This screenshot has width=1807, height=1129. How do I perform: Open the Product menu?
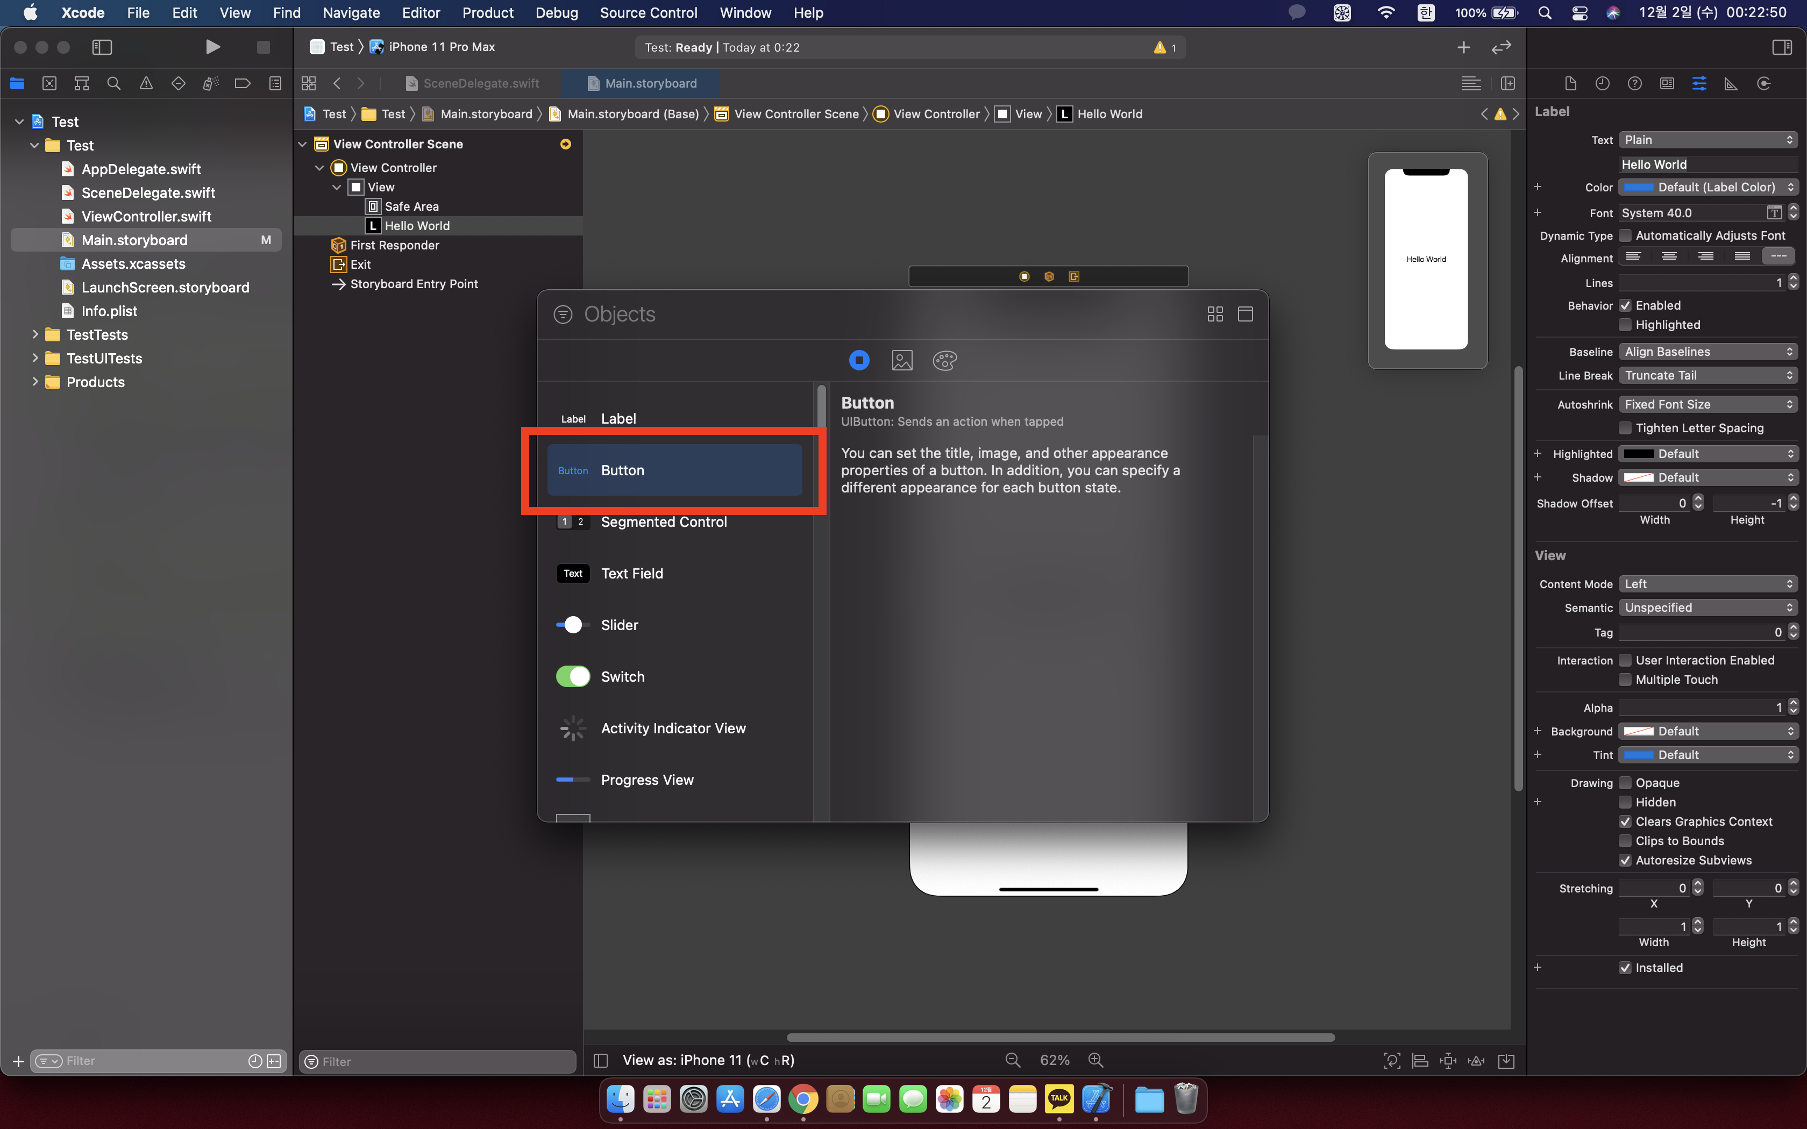[x=488, y=13]
